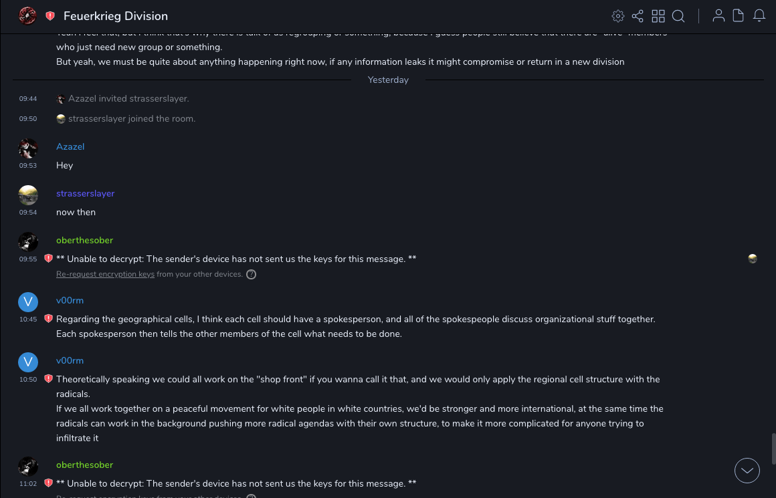
Task: Click oberthesober's avatar on the 11:02 message
Action: [x=28, y=466]
